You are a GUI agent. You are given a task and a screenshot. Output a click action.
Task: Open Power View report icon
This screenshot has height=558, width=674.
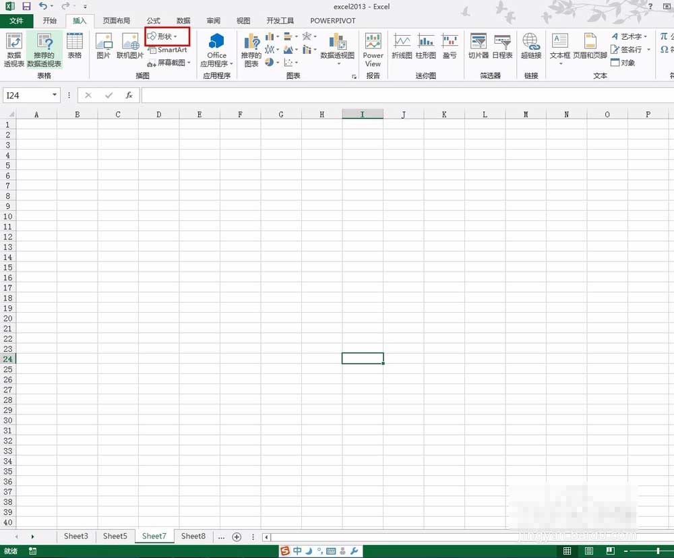[373, 49]
